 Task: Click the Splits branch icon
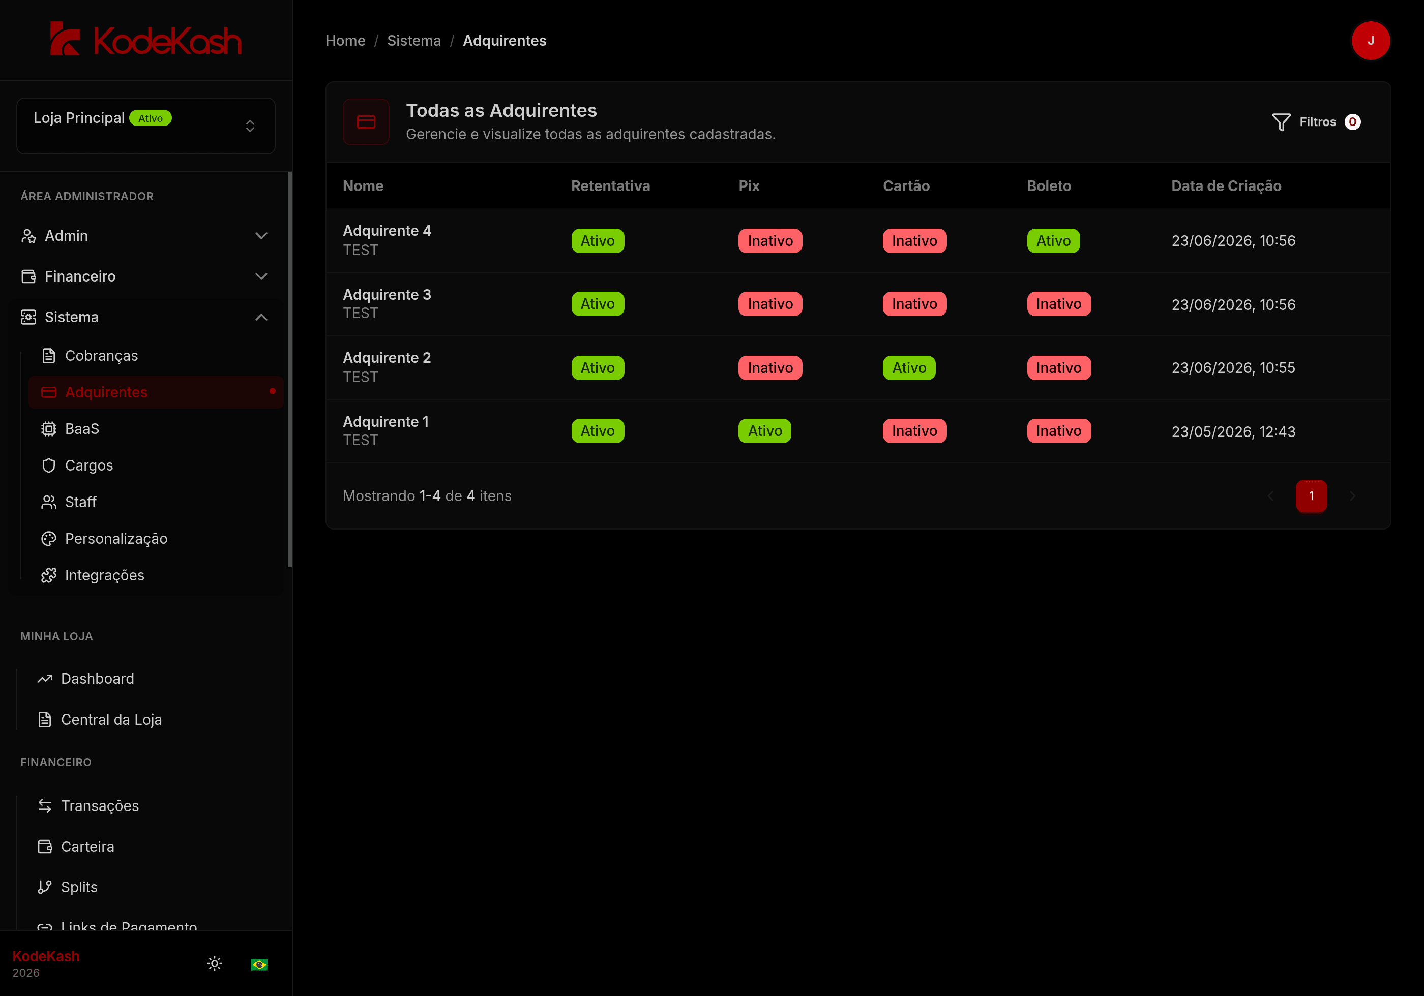pos(45,888)
